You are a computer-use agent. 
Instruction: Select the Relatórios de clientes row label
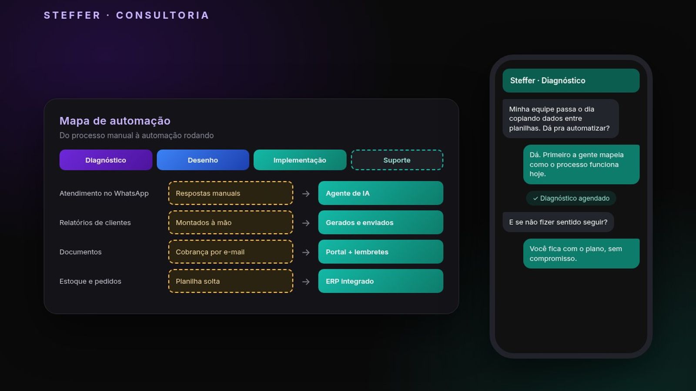click(95, 222)
